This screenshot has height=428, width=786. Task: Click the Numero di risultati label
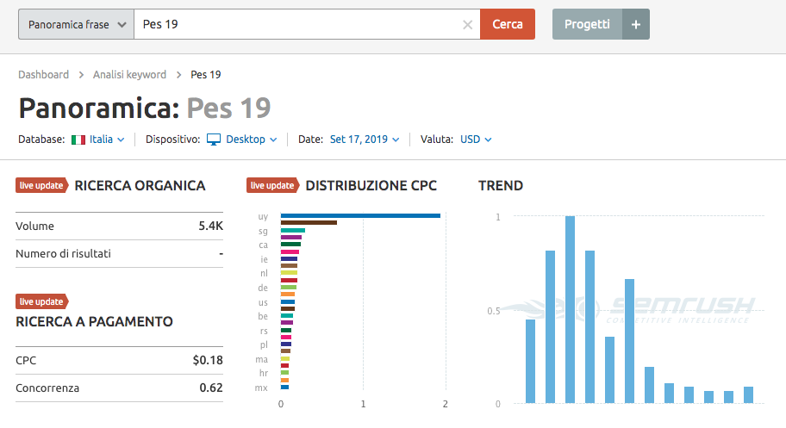pyautogui.click(x=63, y=253)
